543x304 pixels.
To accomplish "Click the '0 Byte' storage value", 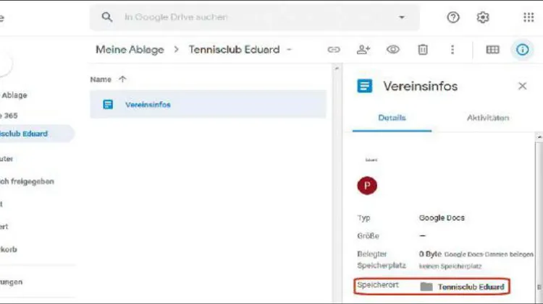I will 430,254.
